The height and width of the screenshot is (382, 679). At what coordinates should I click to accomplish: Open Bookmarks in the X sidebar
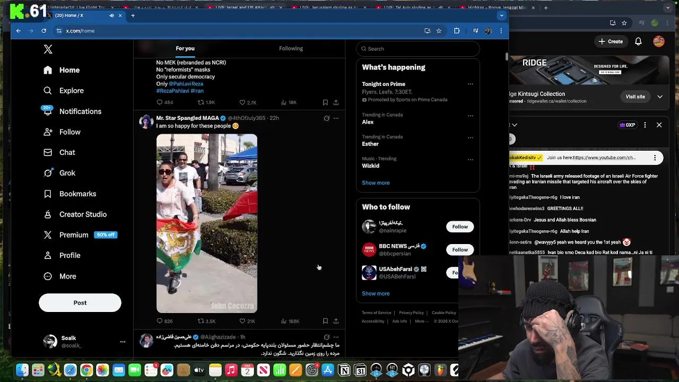(x=69, y=194)
